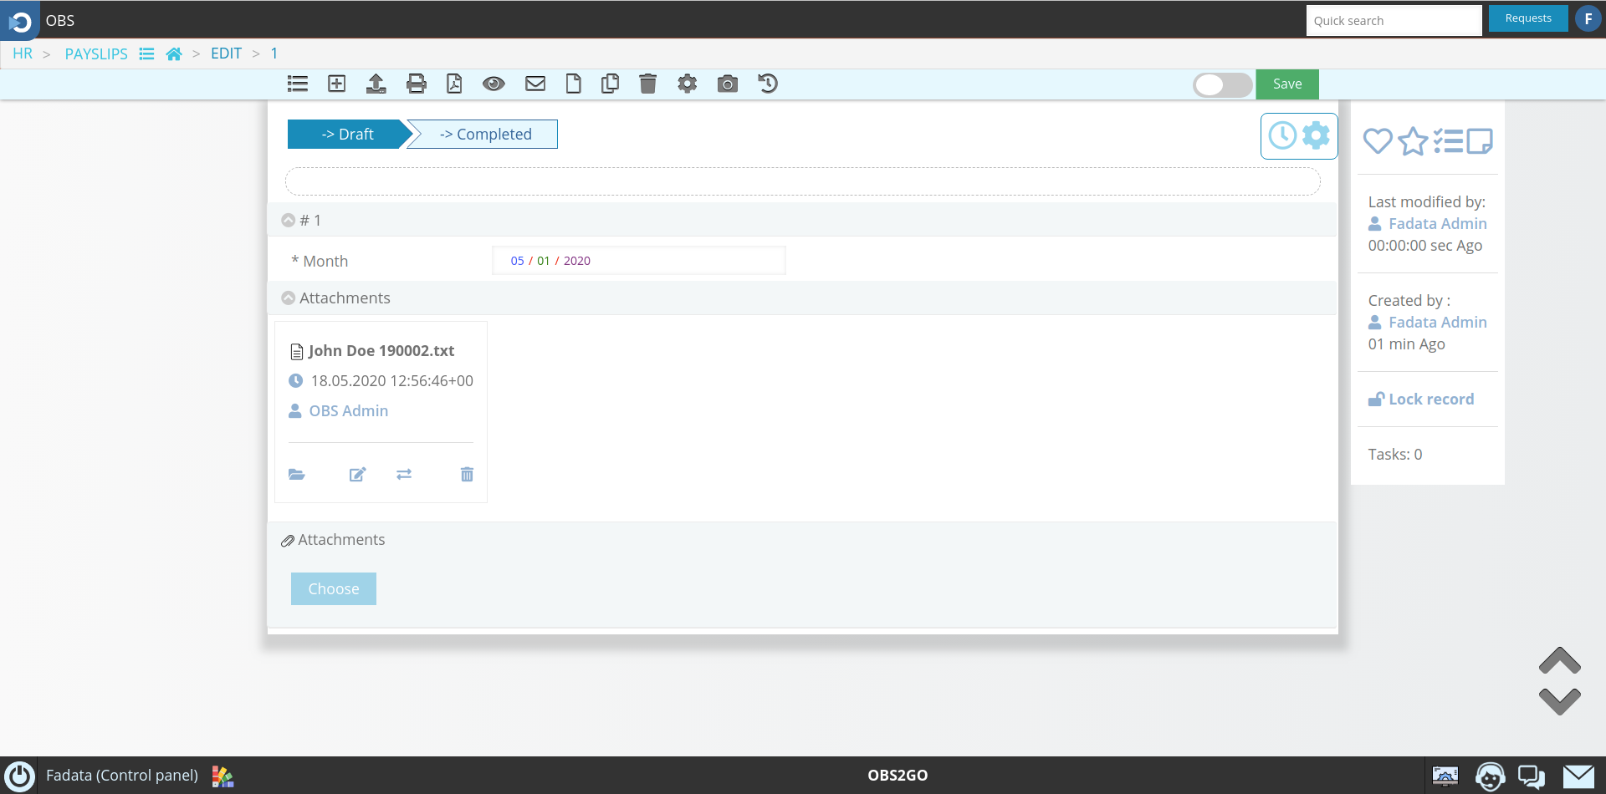Open the chat bubbles icon

tap(1532, 776)
